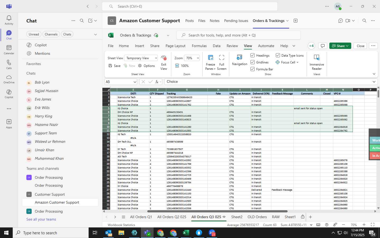Image resolution: width=380 pixels, height=238 pixels.
Task: Toggle the Gridlines checkbox
Action: pyautogui.click(x=253, y=62)
